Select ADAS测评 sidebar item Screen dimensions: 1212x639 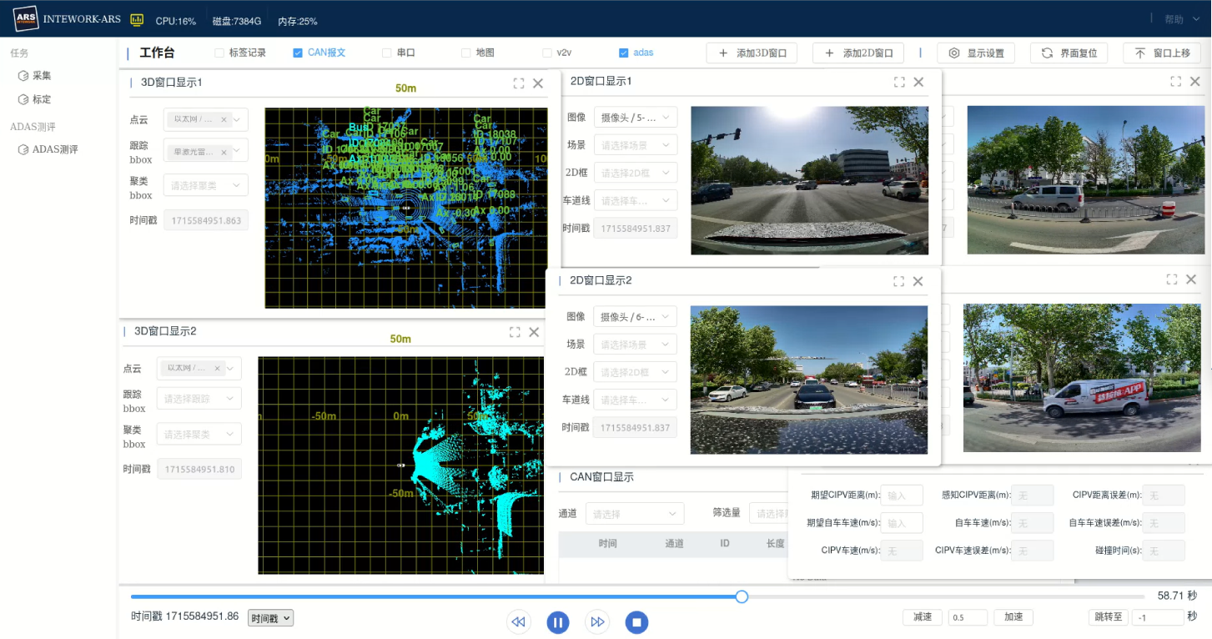point(55,150)
